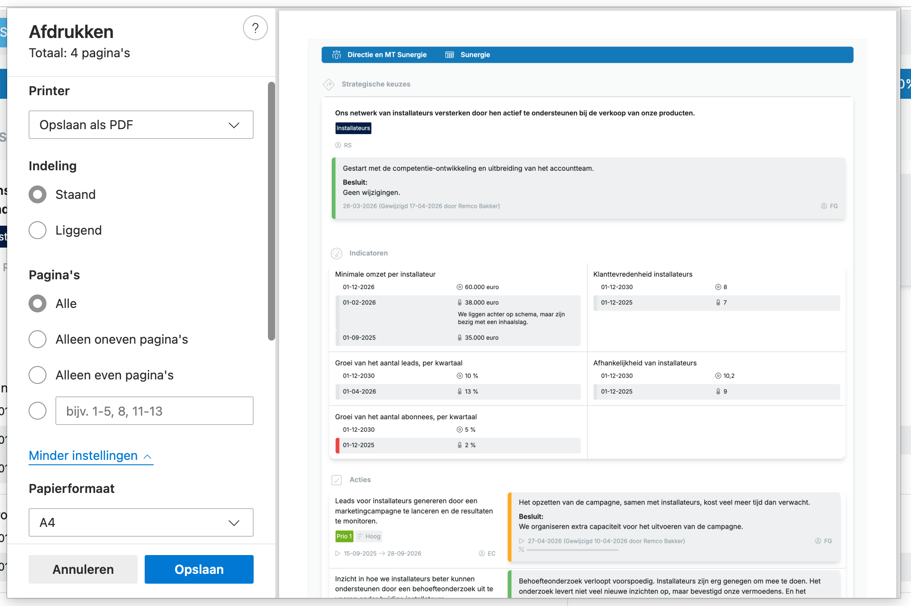The width and height of the screenshot is (911, 606).
Task: Click the FG person icon on the 27-04-2026 note
Action: (818, 541)
